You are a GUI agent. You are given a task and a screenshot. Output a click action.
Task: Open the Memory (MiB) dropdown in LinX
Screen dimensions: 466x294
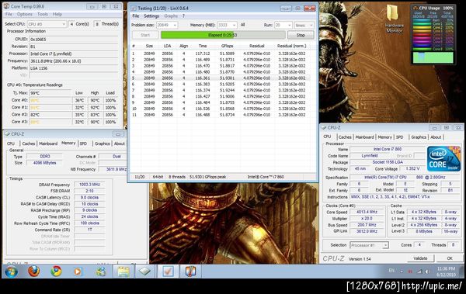[x=227, y=25]
